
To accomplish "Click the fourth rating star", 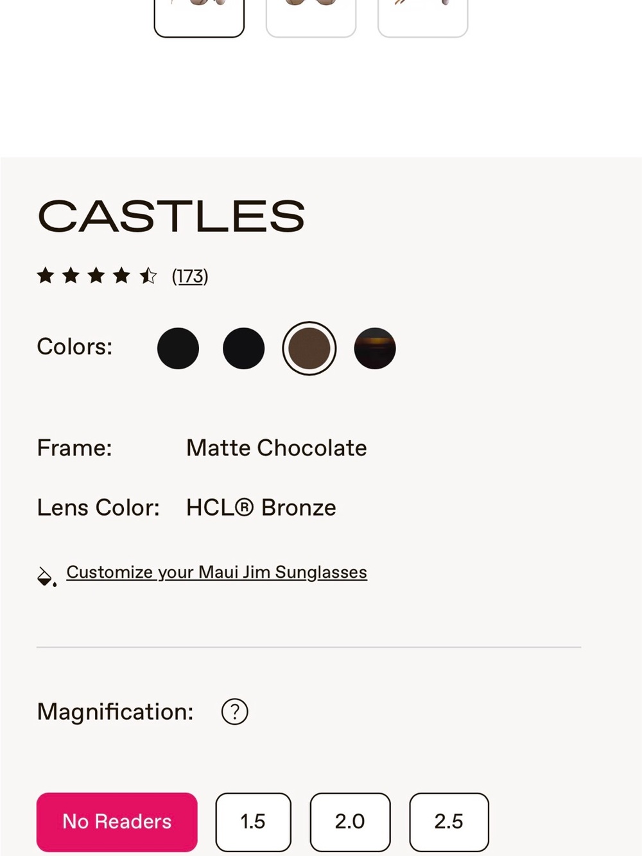I will click(121, 275).
